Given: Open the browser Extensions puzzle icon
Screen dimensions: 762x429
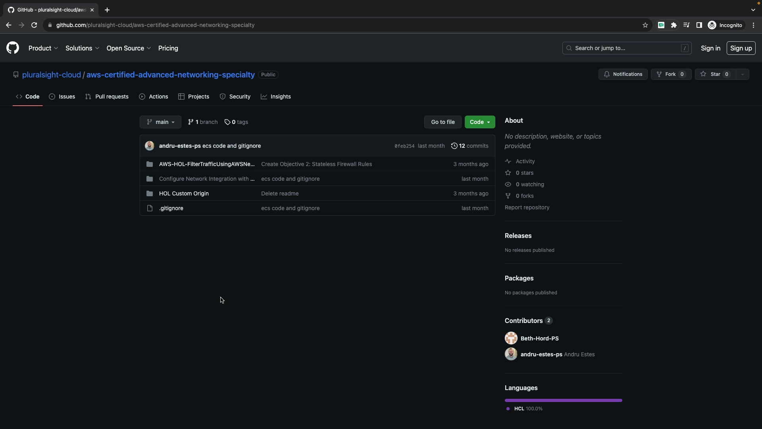Looking at the screenshot, I should [673, 25].
